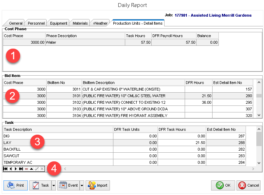The width and height of the screenshot is (264, 195).
Task: Click the 3000.00 cost phase cell
Action: (24, 42)
